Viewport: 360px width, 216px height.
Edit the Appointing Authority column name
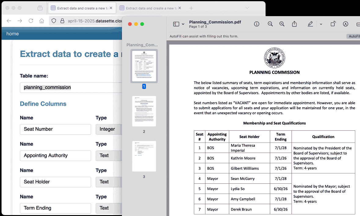tap(55, 156)
